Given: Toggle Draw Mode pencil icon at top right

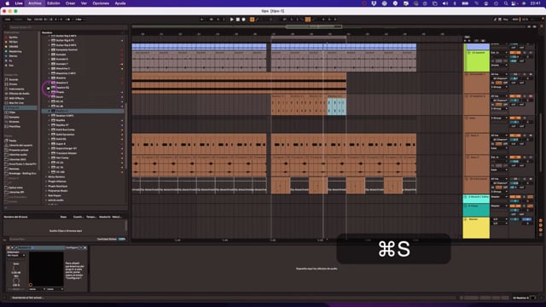Looking at the screenshot, I should tap(495, 20).
